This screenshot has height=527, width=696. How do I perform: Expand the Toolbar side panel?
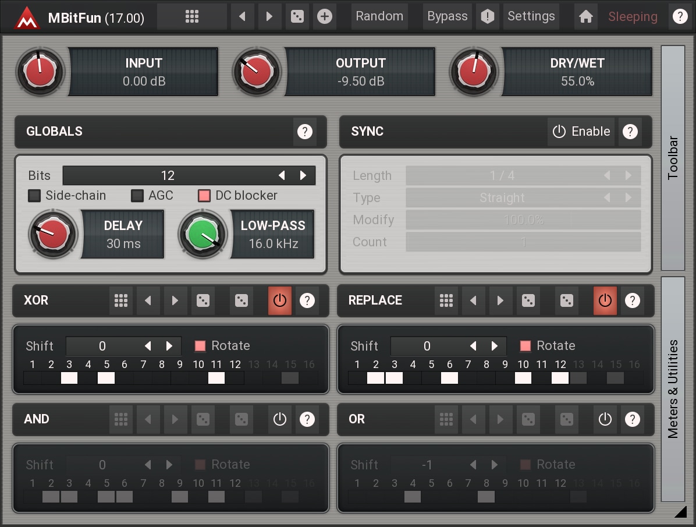[x=673, y=157]
